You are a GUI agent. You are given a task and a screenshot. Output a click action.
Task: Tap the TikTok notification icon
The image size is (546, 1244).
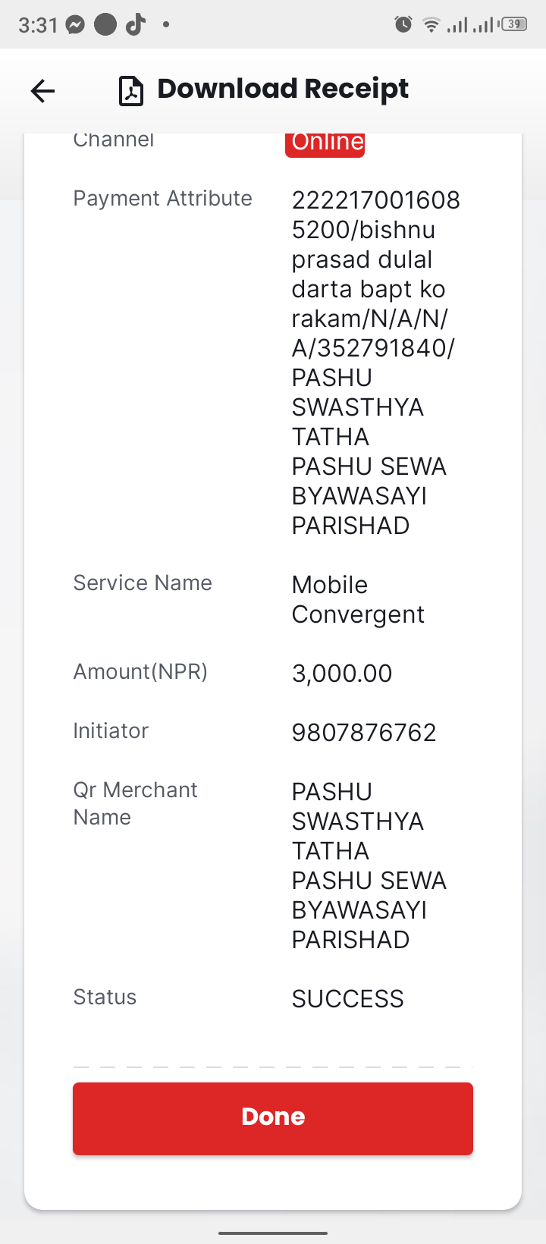click(136, 25)
